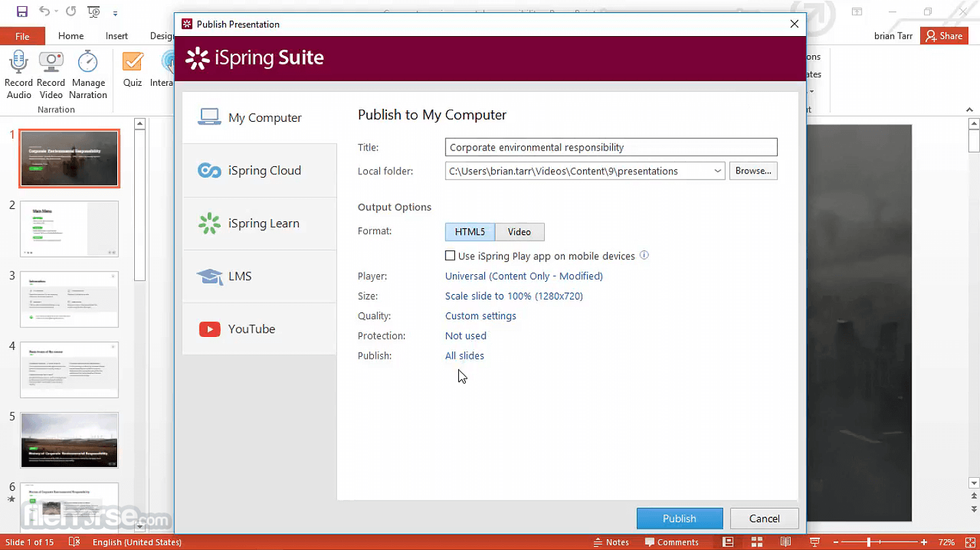Image resolution: width=980 pixels, height=550 pixels.
Task: Click zoom out minus button
Action: click(x=836, y=543)
